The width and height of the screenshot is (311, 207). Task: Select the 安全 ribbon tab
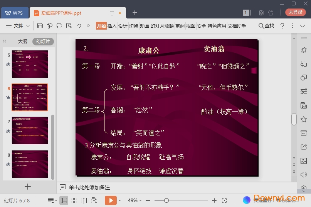202,26
